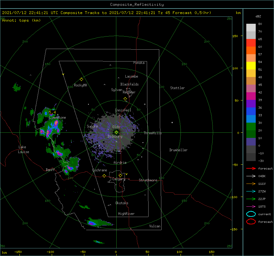Click the ThreeHills label
The image size is (274, 256).
[153, 133]
